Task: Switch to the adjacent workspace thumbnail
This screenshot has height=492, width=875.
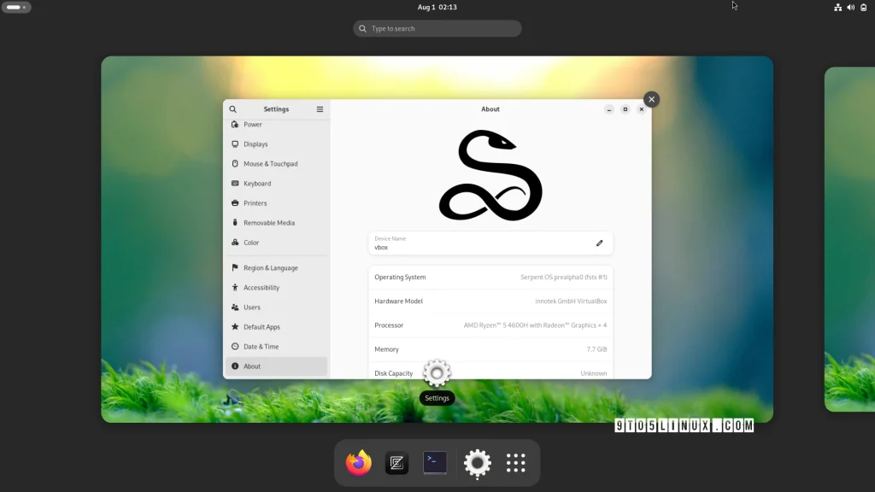Action: 849,239
